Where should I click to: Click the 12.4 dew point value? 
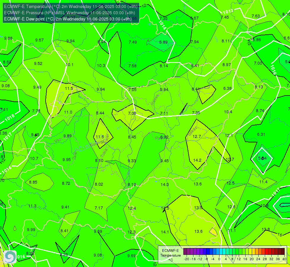click(x=132, y=208)
